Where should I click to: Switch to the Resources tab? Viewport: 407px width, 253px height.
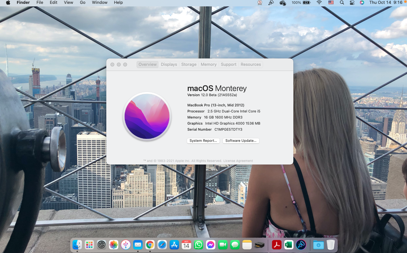coord(251,65)
